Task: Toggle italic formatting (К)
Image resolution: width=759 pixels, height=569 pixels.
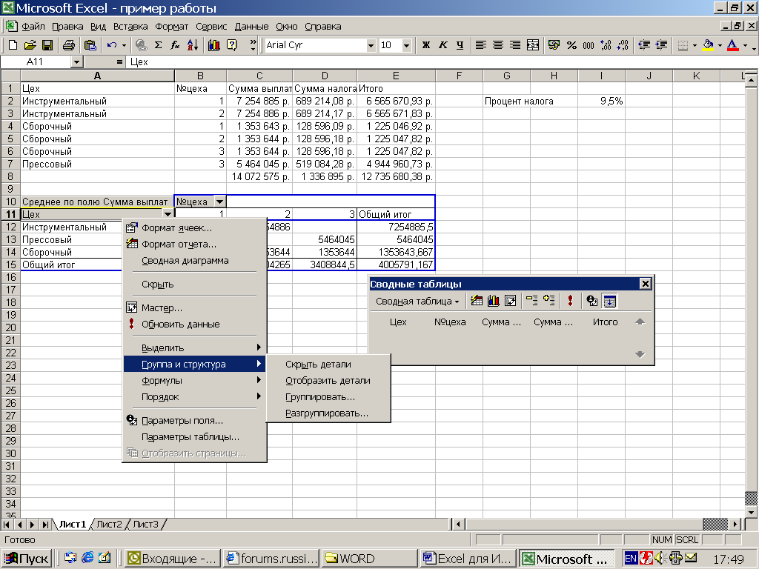Action: (443, 45)
